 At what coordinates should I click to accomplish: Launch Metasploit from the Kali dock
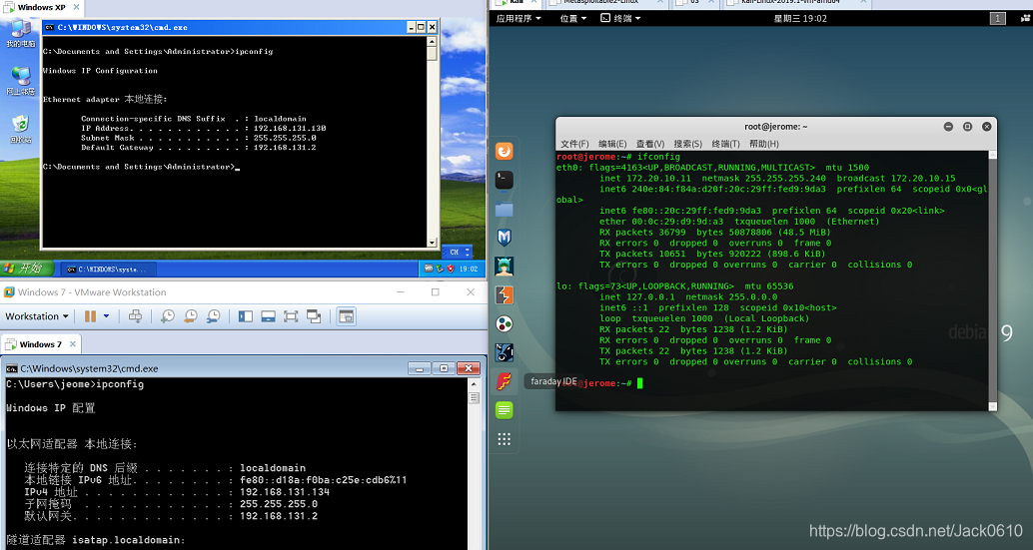click(x=504, y=237)
